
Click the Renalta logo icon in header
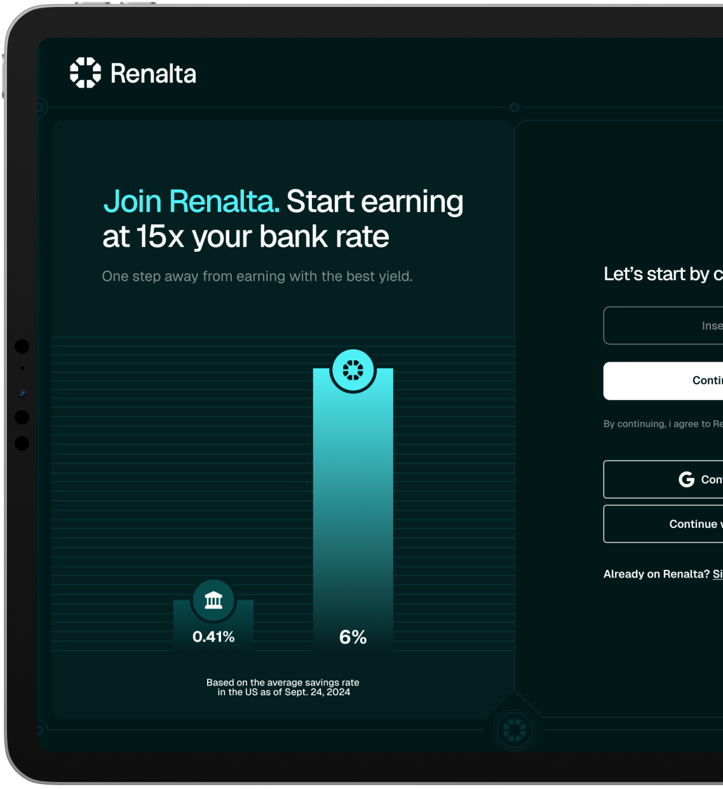point(85,72)
